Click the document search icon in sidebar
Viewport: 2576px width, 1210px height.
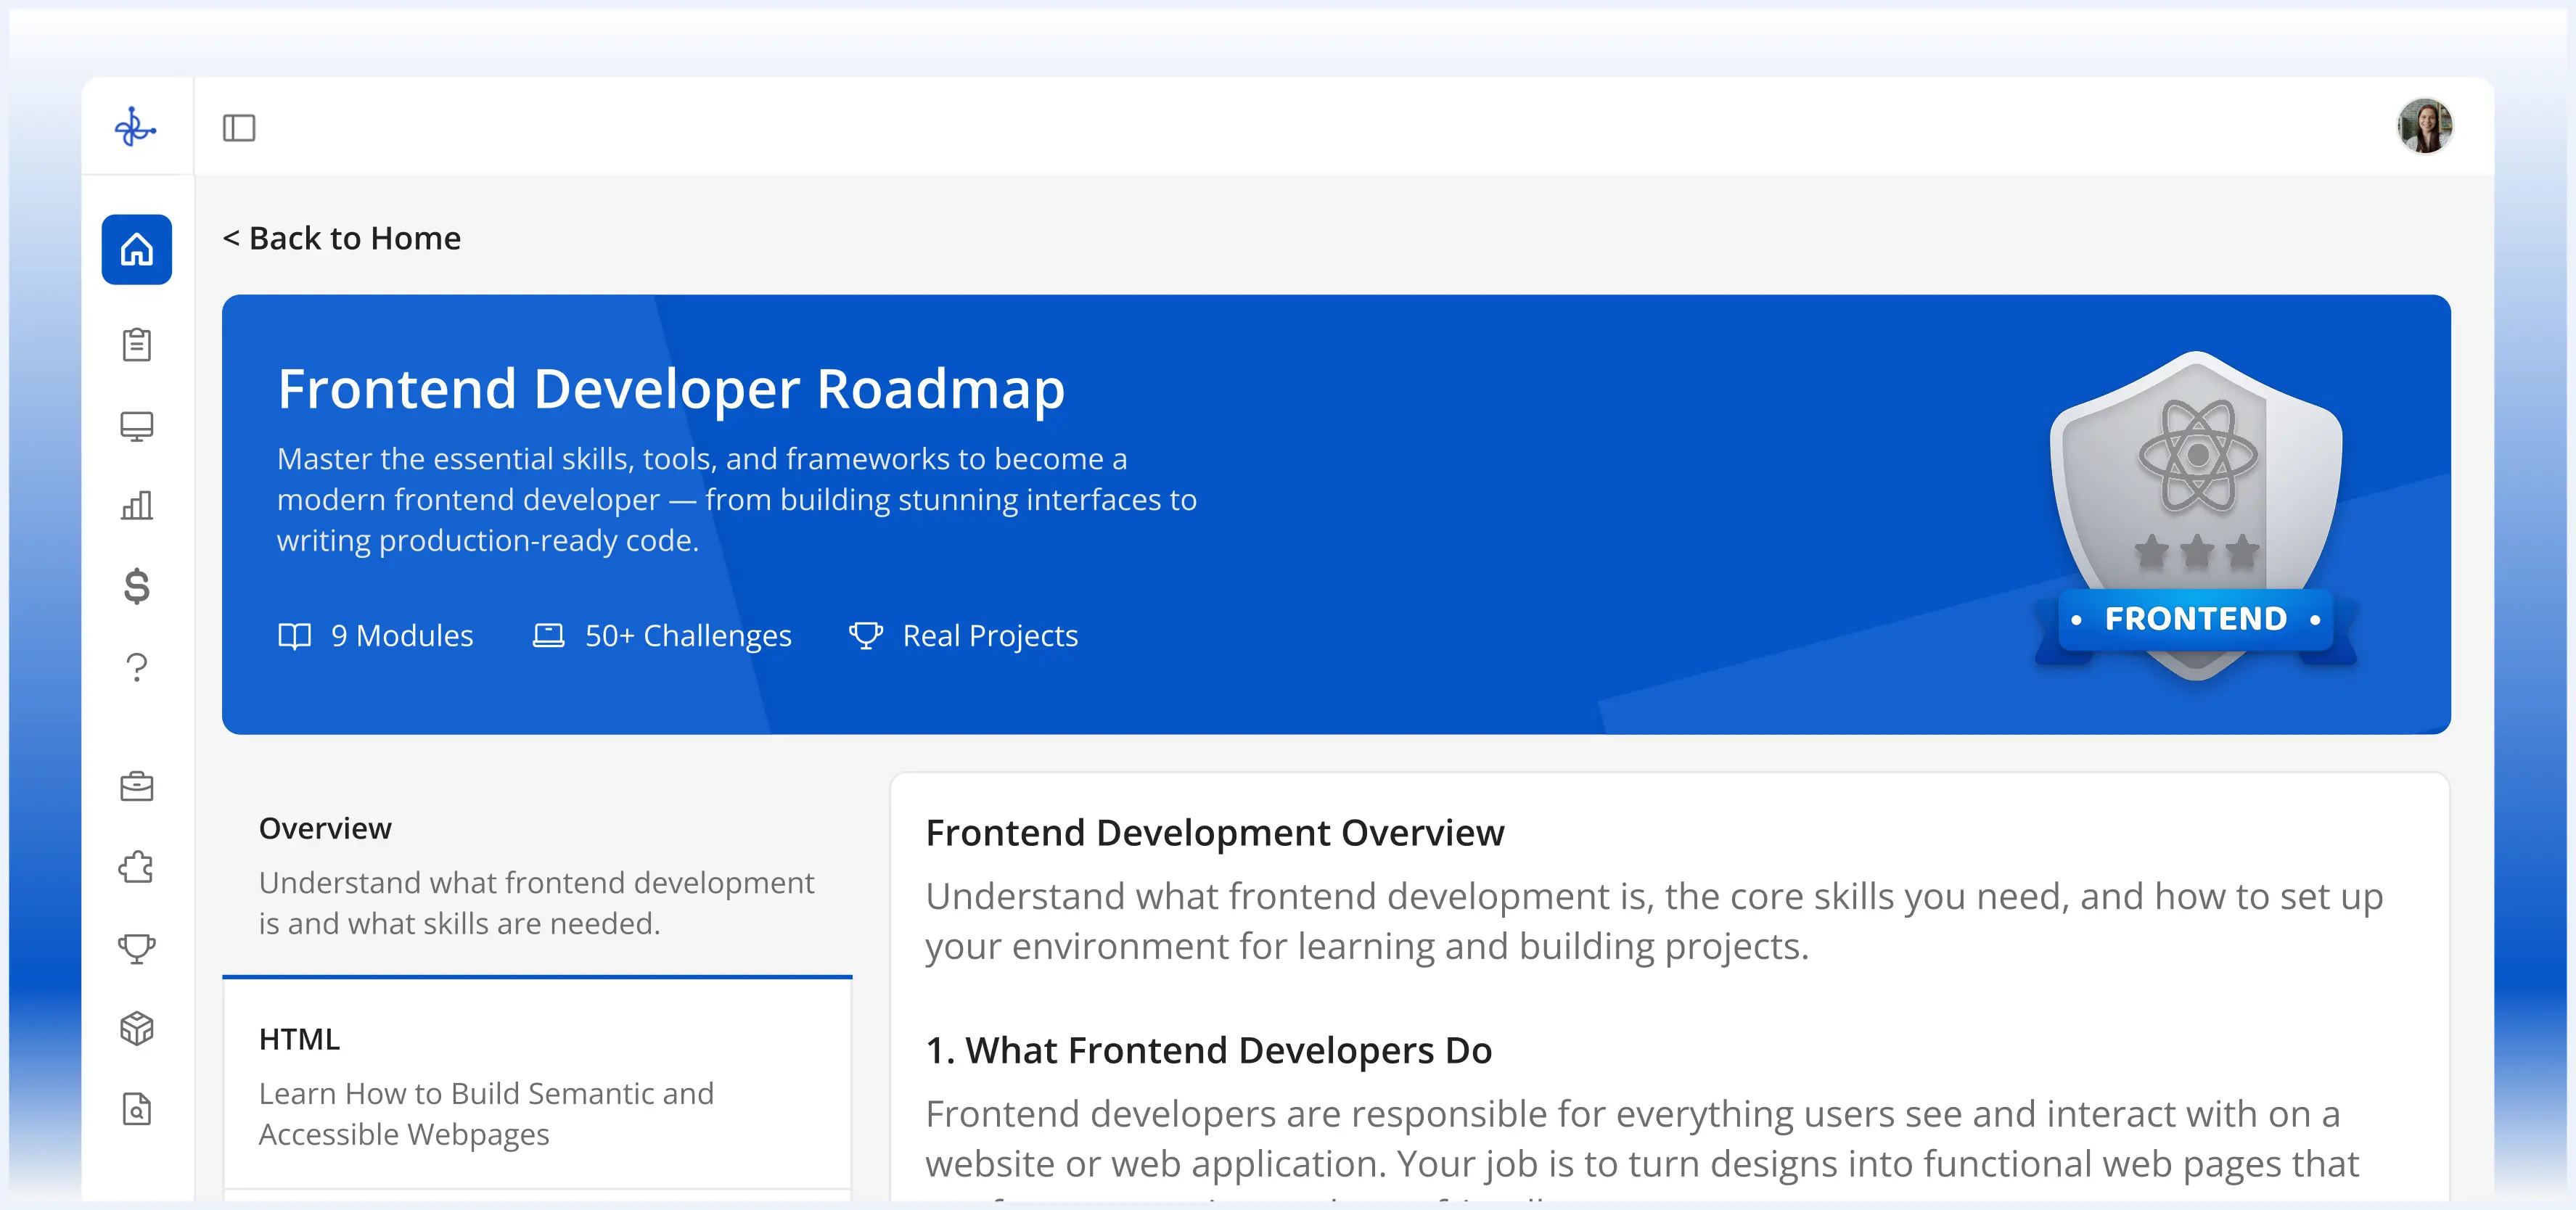tap(136, 1109)
